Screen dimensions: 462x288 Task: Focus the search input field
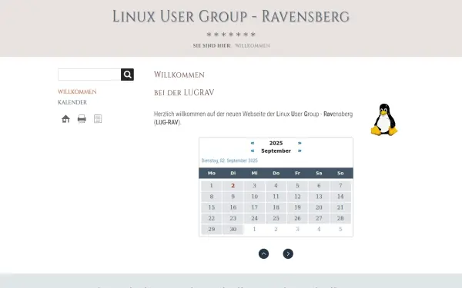(x=89, y=74)
